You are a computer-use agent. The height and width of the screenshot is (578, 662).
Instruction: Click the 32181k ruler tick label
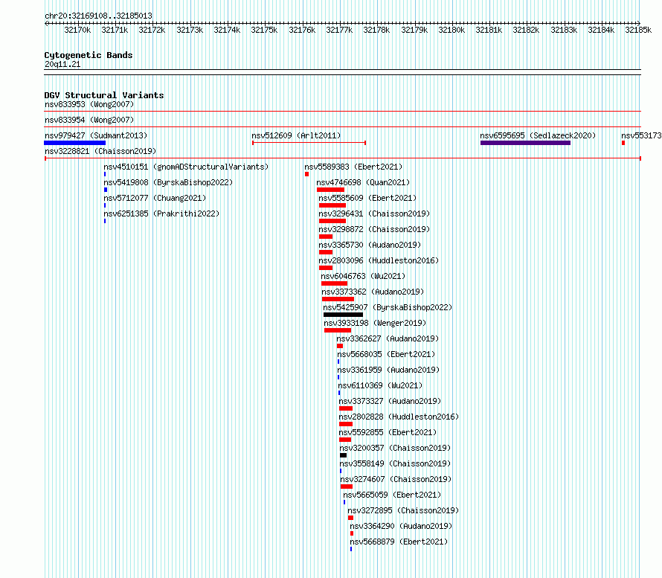(x=489, y=30)
